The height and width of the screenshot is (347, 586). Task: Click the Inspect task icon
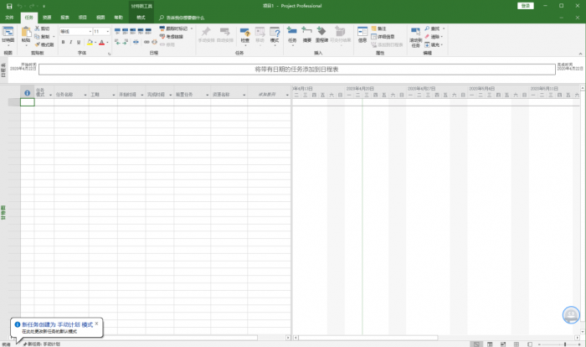tap(244, 32)
